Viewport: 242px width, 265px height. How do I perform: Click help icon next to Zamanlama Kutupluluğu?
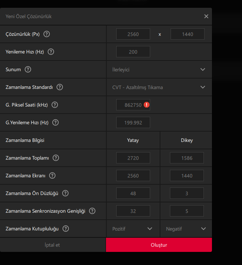(x=66, y=229)
